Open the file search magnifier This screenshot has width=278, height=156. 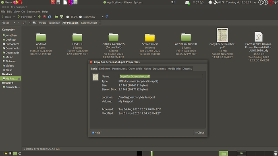(107, 16)
